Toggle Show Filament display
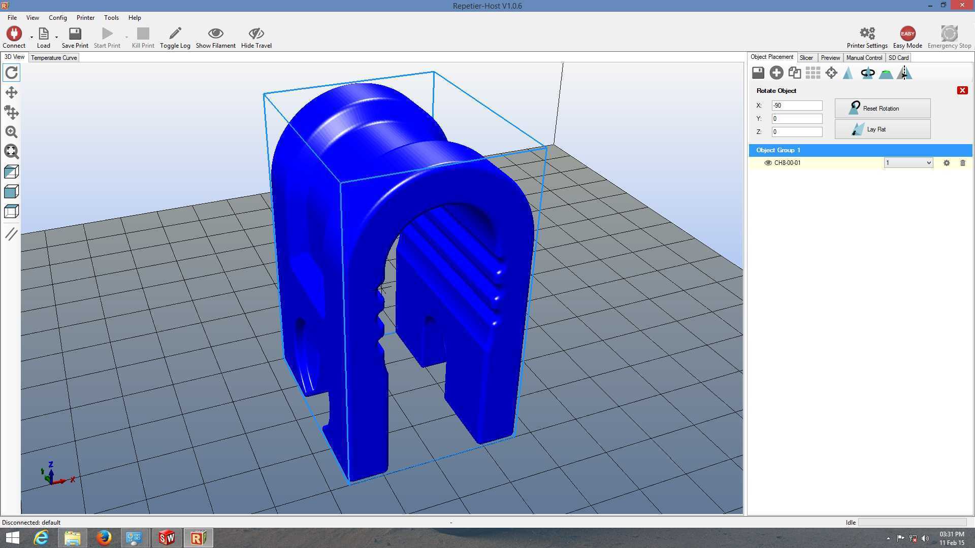 pyautogui.click(x=215, y=38)
